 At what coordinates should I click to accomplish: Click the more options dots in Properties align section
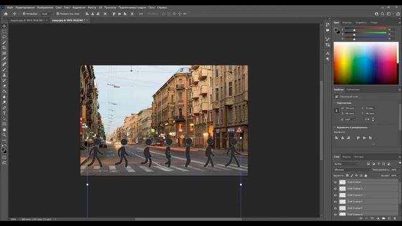(374, 144)
